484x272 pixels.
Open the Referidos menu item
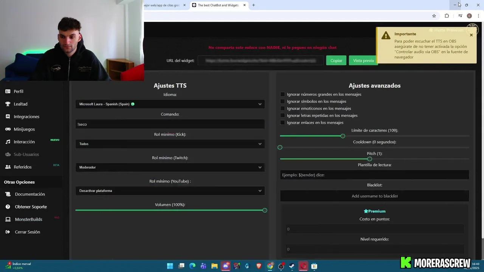23,167
